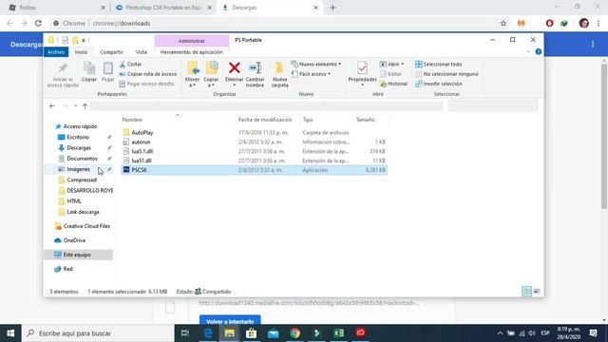Click No seleccionar ninguno

pos(446,74)
